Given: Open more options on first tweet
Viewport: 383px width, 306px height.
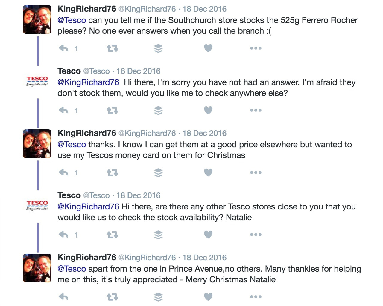Looking at the screenshot, I should coord(256,48).
